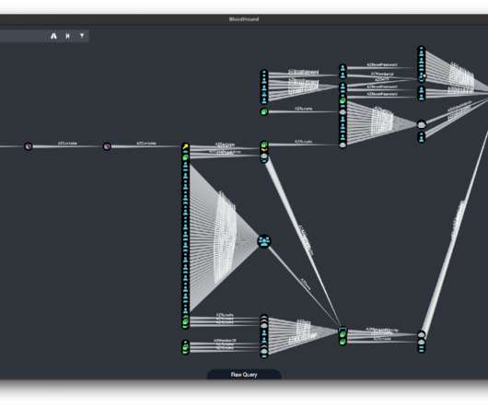This screenshot has width=488, height=407.
Task: Click the Back step icon beside search
Action: [68, 36]
